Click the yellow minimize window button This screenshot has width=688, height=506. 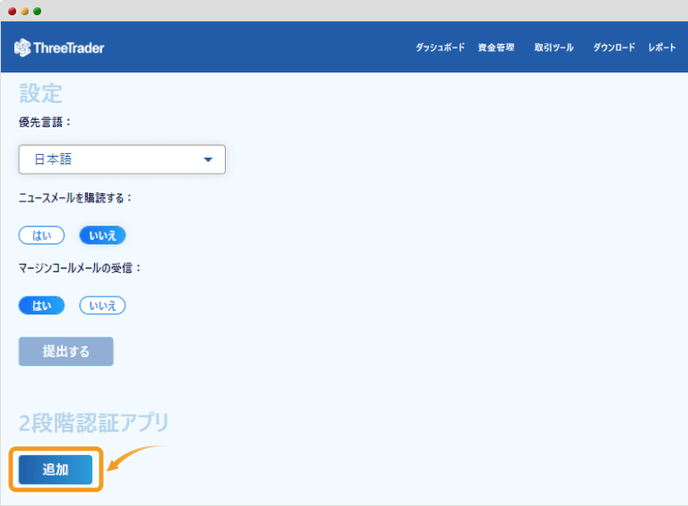[x=24, y=11]
